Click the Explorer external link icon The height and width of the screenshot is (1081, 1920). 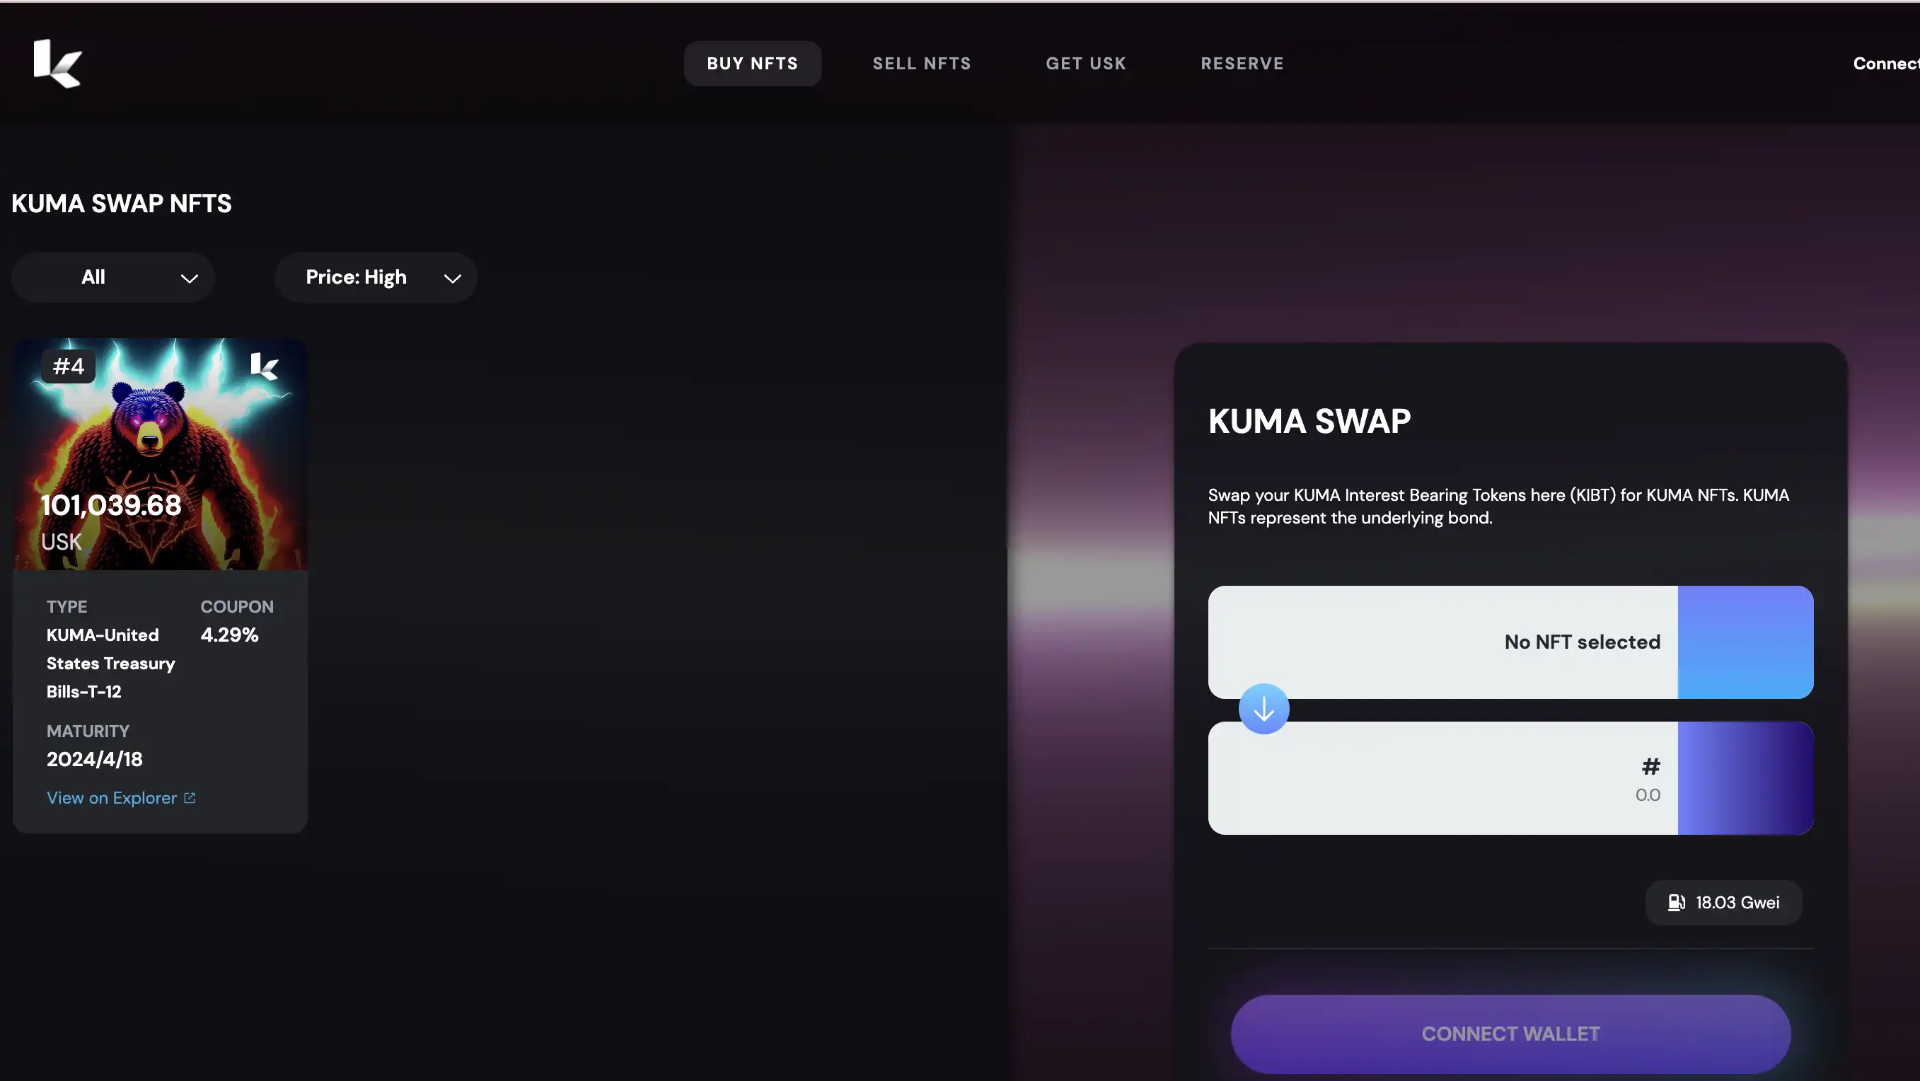coord(190,797)
